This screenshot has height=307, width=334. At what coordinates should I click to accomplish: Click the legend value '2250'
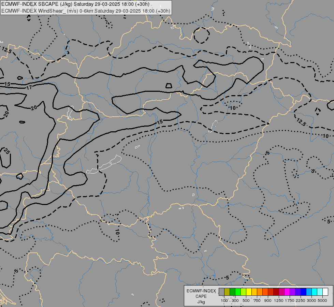point(301,301)
